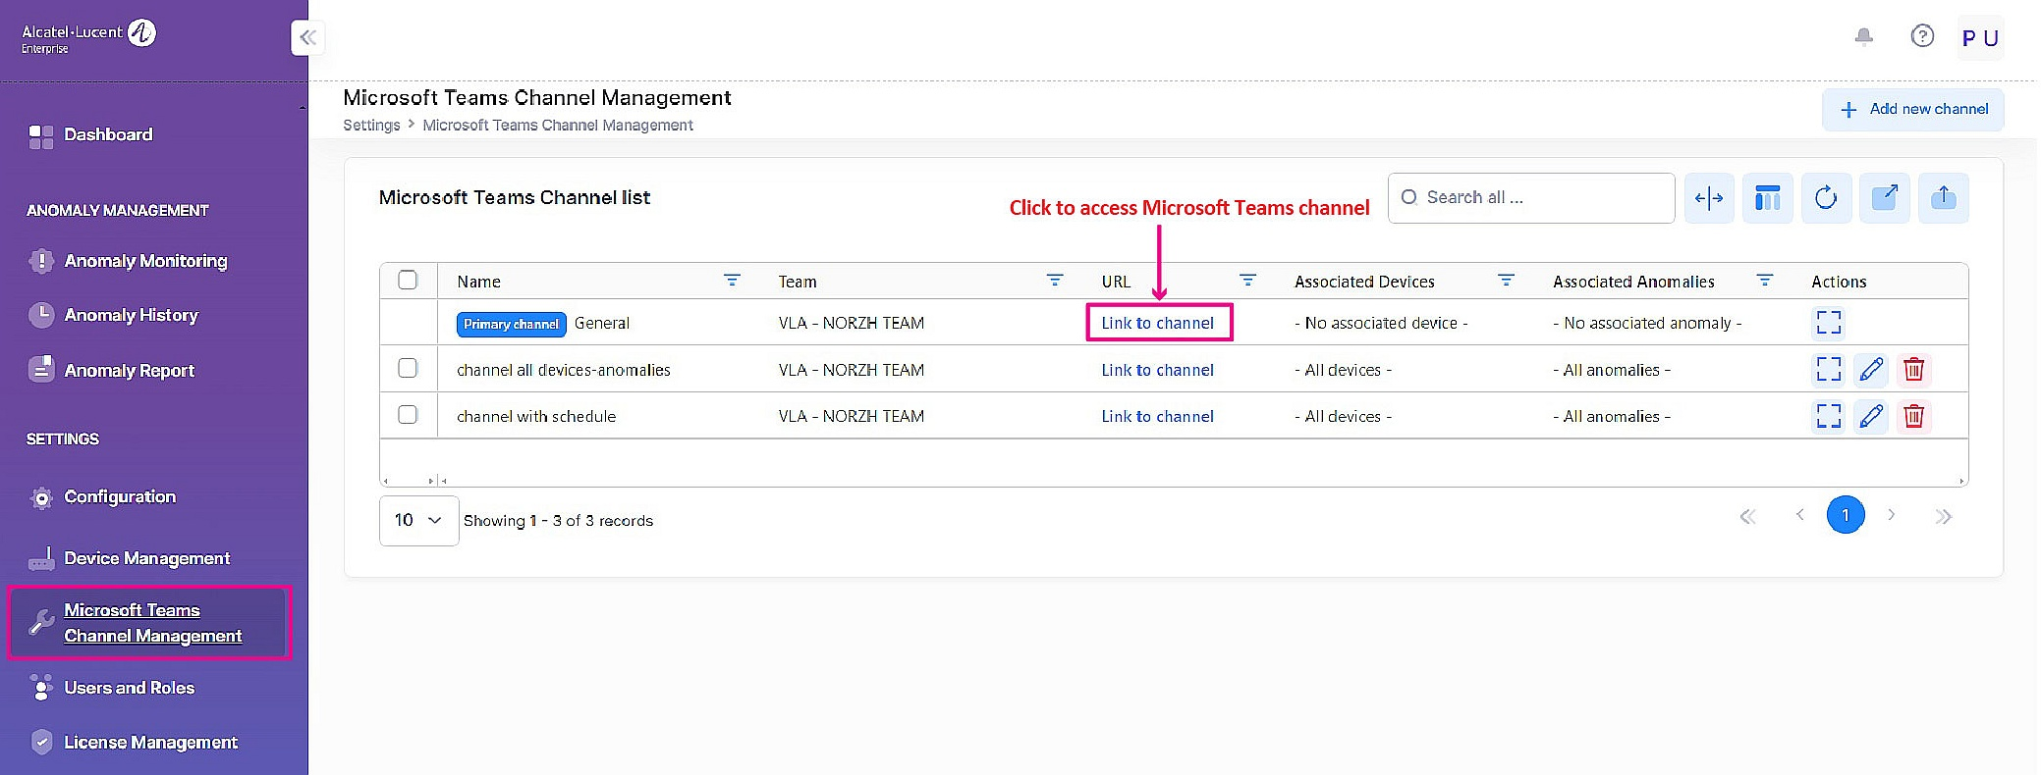Edit 'channel all devices-anomalies' with pencil icon
The image size is (2041, 775).
click(1871, 370)
